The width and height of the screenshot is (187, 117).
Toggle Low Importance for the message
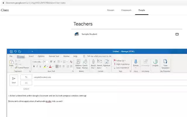121,68
